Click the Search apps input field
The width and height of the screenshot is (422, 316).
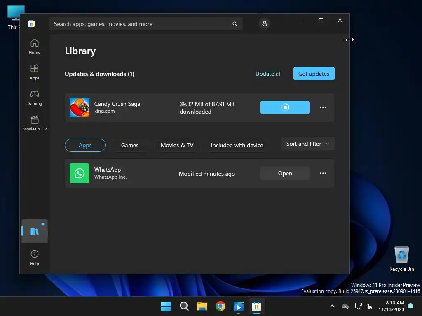(146, 24)
